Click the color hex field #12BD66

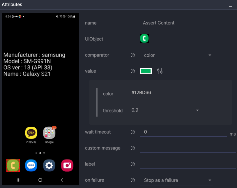[164, 93]
